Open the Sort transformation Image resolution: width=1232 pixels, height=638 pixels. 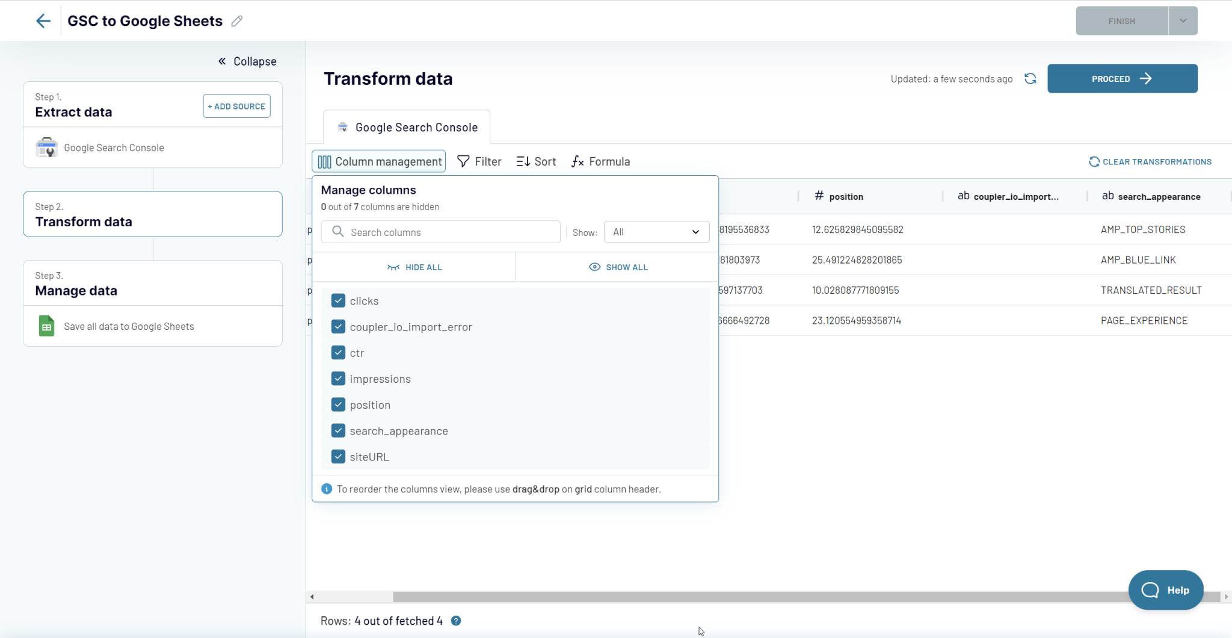pos(535,161)
